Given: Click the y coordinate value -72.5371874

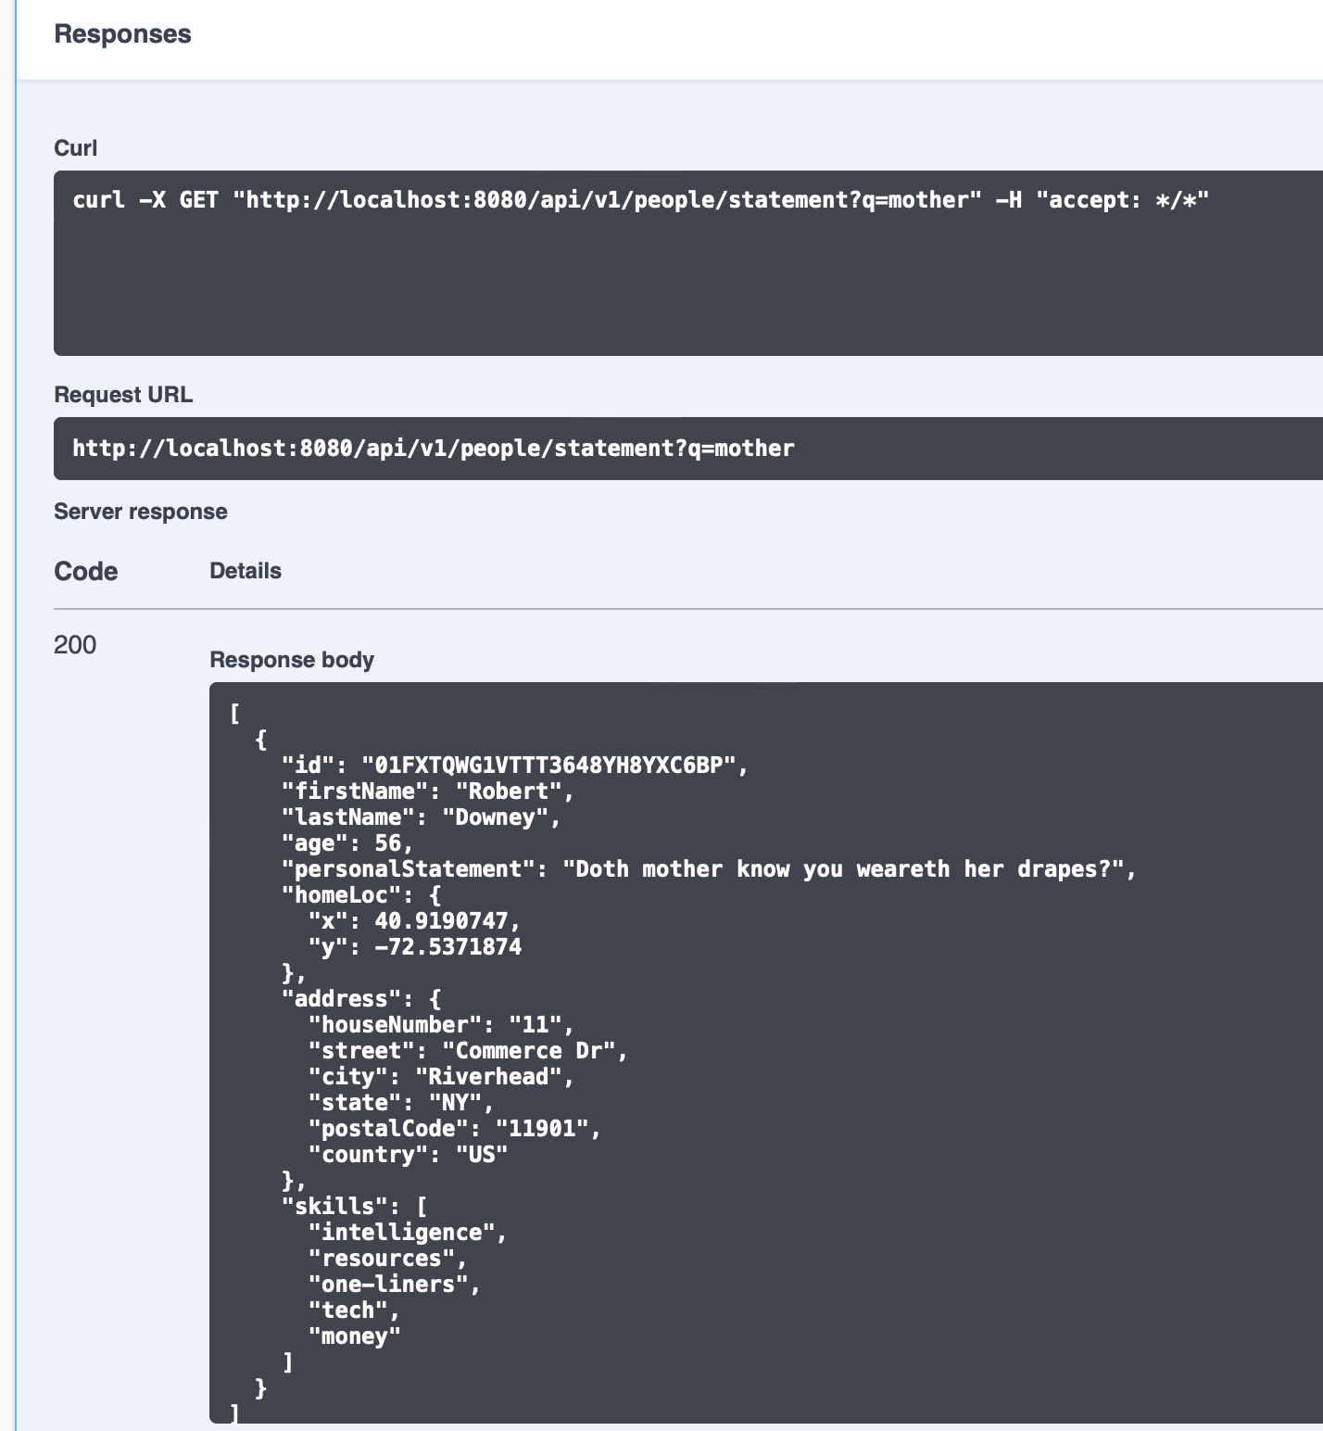Looking at the screenshot, I should 447,947.
